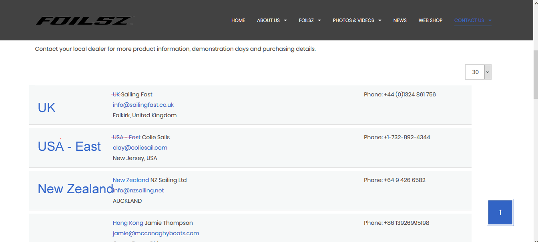Open the items-per-page selector showing 30

478,72
